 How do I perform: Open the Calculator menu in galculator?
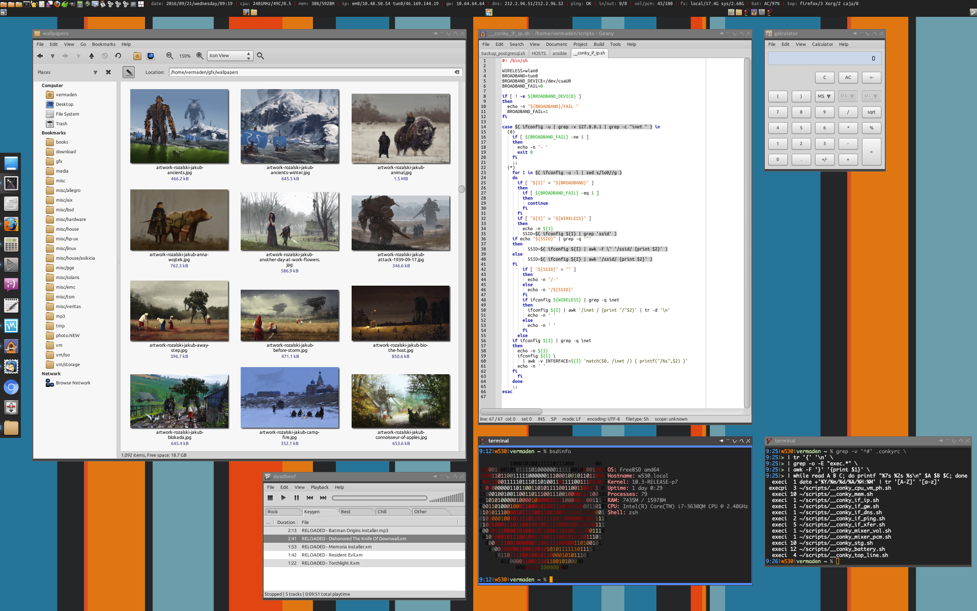(x=822, y=44)
